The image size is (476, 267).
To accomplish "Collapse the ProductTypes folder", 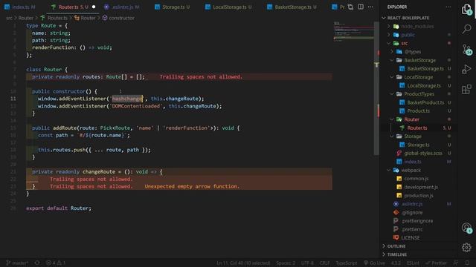I will (419, 94).
